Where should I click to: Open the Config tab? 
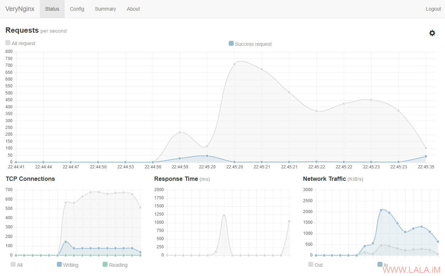(77, 9)
